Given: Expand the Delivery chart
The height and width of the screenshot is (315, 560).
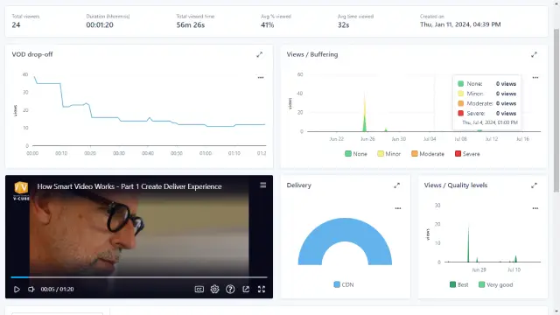Looking at the screenshot, I should (x=396, y=185).
